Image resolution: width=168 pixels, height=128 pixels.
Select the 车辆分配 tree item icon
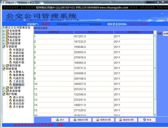(11, 53)
